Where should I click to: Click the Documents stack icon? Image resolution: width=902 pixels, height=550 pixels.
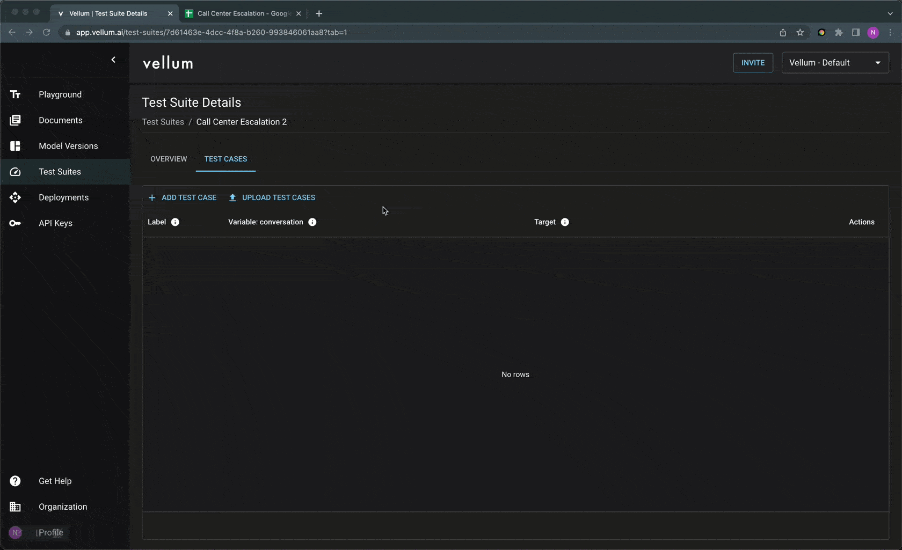pyautogui.click(x=15, y=120)
